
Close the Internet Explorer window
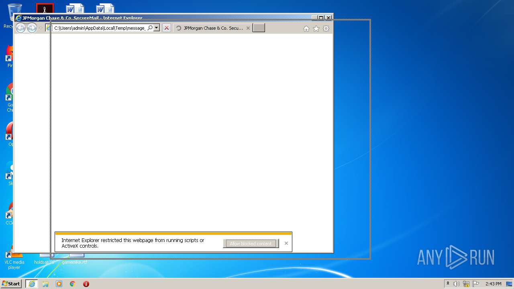click(x=328, y=18)
